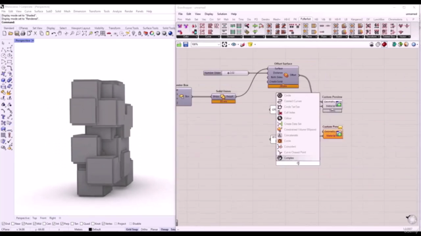Click the Undo arrow icon in Rhino toolbar
The height and width of the screenshot is (236, 421).
click(54, 33)
